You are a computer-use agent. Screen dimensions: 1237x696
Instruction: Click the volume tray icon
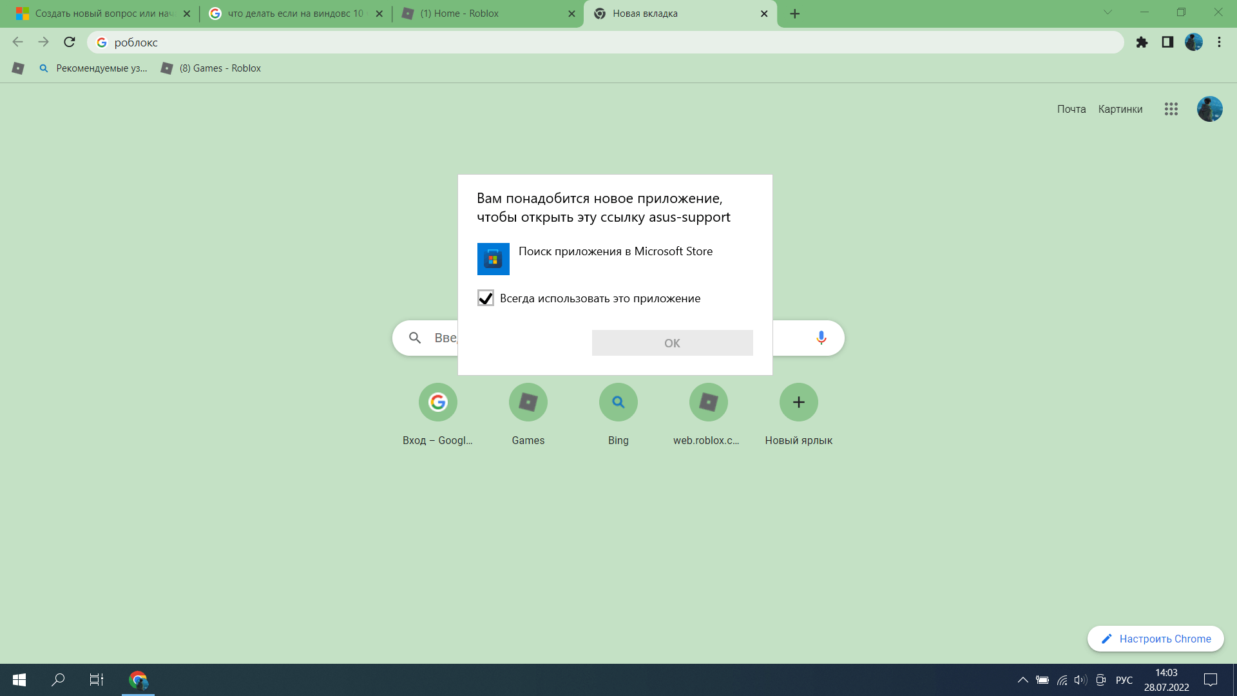1080,680
